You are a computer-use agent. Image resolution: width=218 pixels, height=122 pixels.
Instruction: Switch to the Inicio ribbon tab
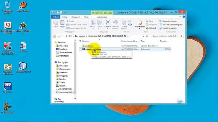(65, 17)
